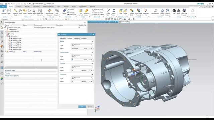The image size is (214, 120).
Task: Open the Conical Type dropdown
Action: [82, 67]
